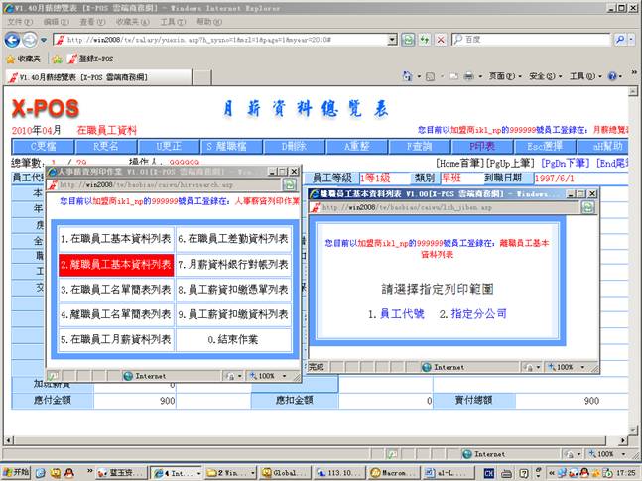The height and width of the screenshot is (481, 642).
Task: Open the 收藏夹 favorites star button
Action: pos(23,59)
